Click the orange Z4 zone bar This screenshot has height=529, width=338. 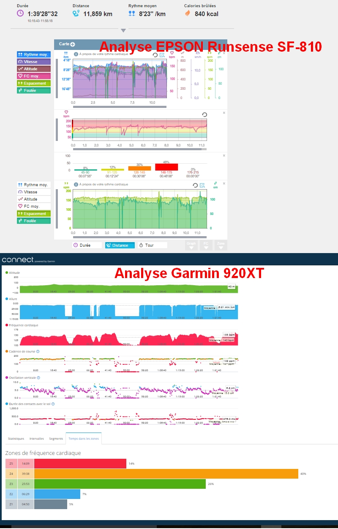[166, 474]
